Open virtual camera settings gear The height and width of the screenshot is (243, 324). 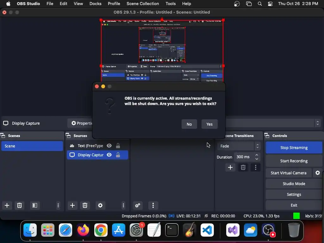pyautogui.click(x=318, y=173)
